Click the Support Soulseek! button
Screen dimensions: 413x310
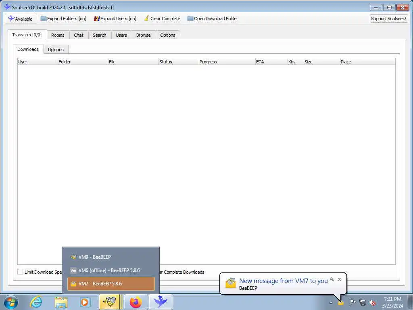coord(388,19)
